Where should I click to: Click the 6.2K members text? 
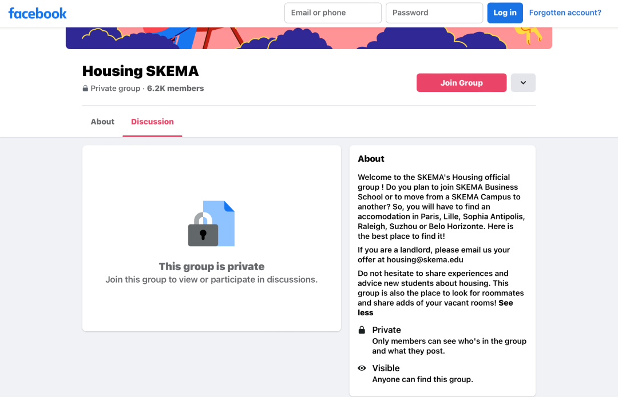176,89
